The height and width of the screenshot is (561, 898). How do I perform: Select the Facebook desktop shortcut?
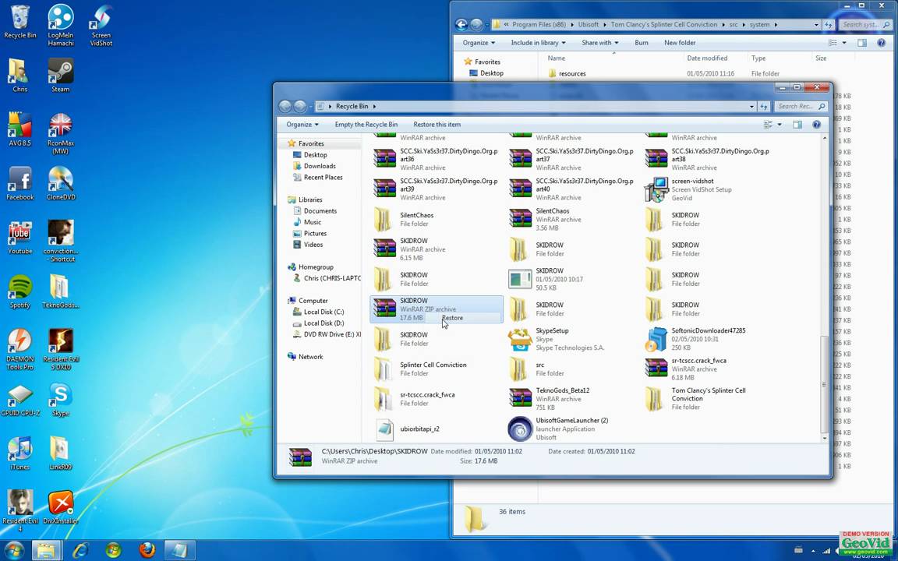click(x=19, y=183)
